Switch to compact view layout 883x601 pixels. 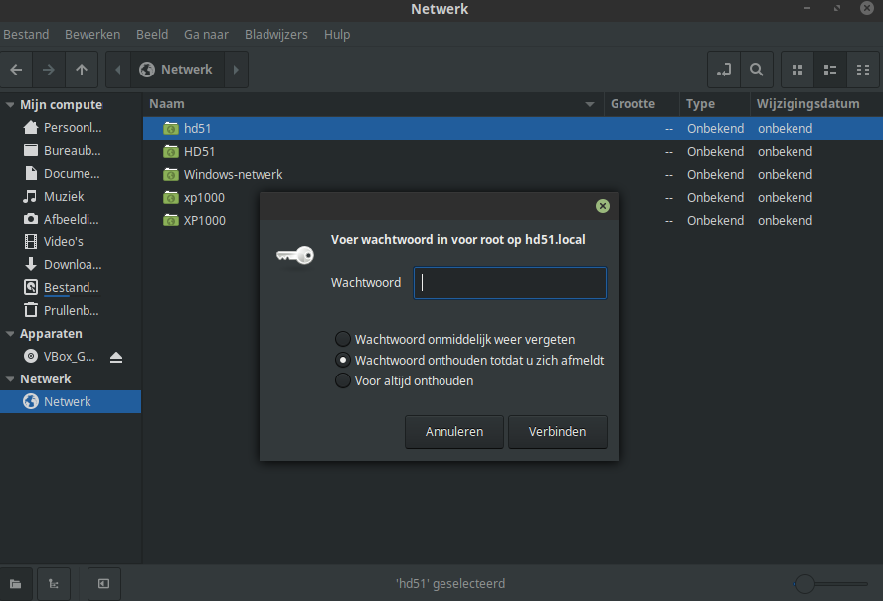pyautogui.click(x=863, y=70)
